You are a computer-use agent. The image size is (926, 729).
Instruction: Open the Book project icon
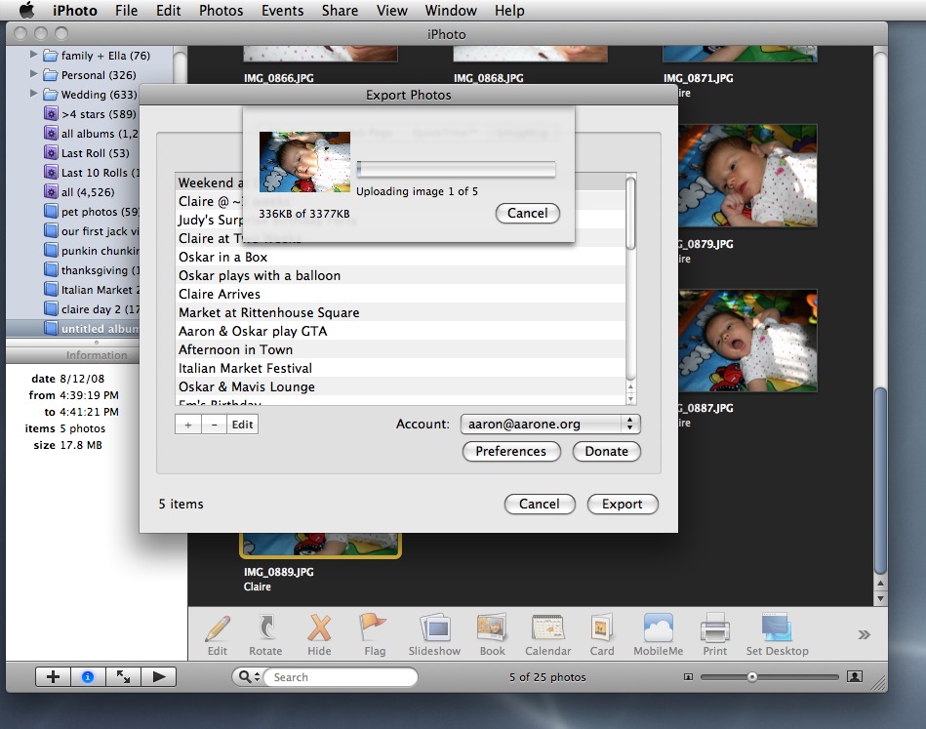492,628
